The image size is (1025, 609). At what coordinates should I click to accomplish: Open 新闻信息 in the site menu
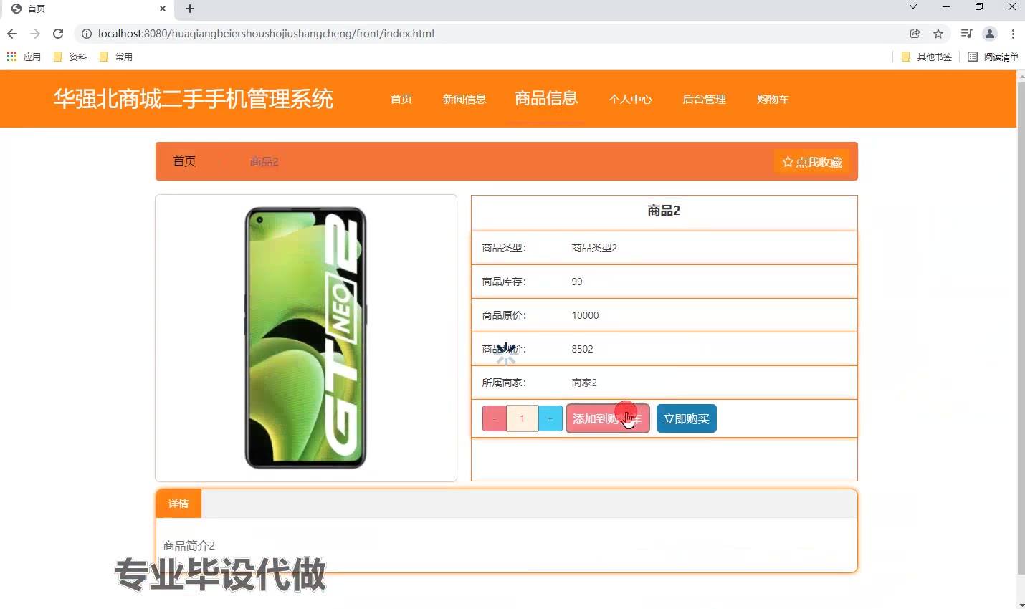pyautogui.click(x=464, y=100)
